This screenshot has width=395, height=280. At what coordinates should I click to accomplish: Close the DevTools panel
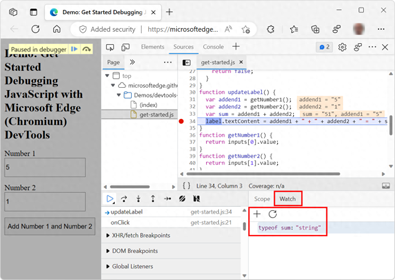[x=385, y=47]
